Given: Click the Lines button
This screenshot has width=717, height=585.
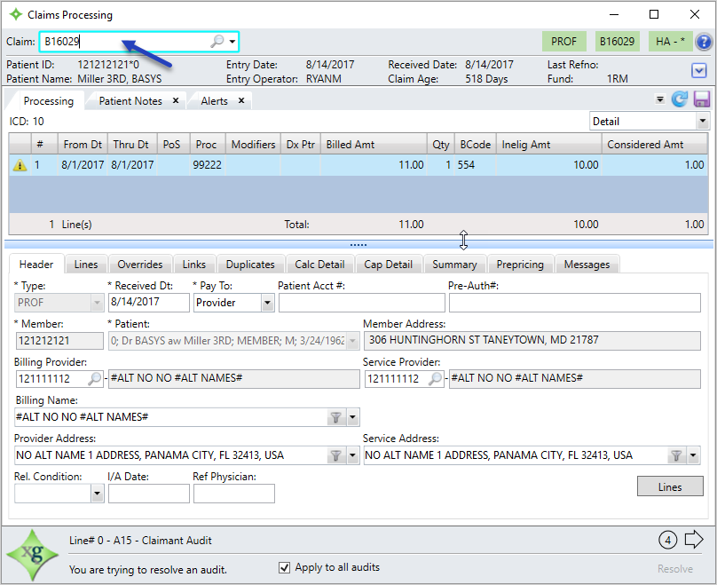Looking at the screenshot, I should tap(670, 486).
